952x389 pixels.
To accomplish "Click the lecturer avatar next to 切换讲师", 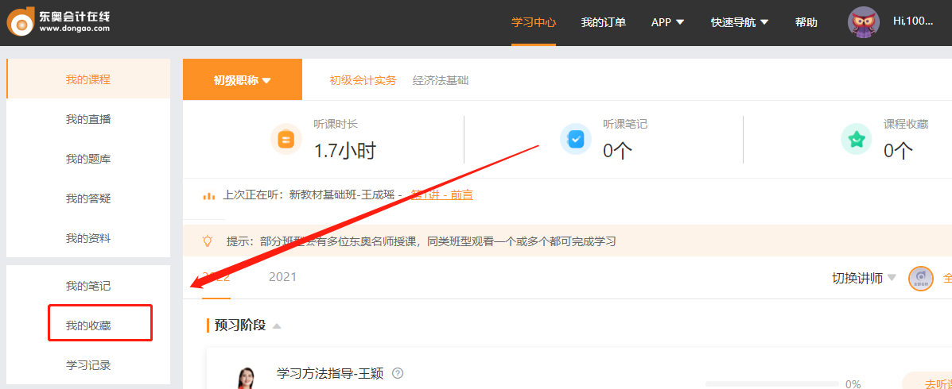I will tap(920, 279).
